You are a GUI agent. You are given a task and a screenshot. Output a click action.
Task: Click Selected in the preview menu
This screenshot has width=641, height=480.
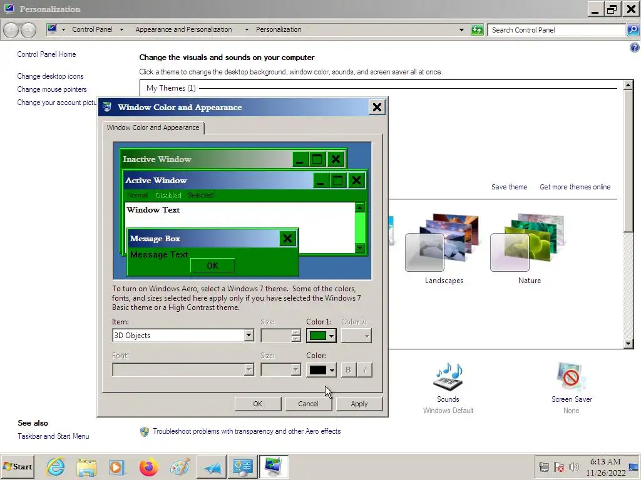click(200, 195)
